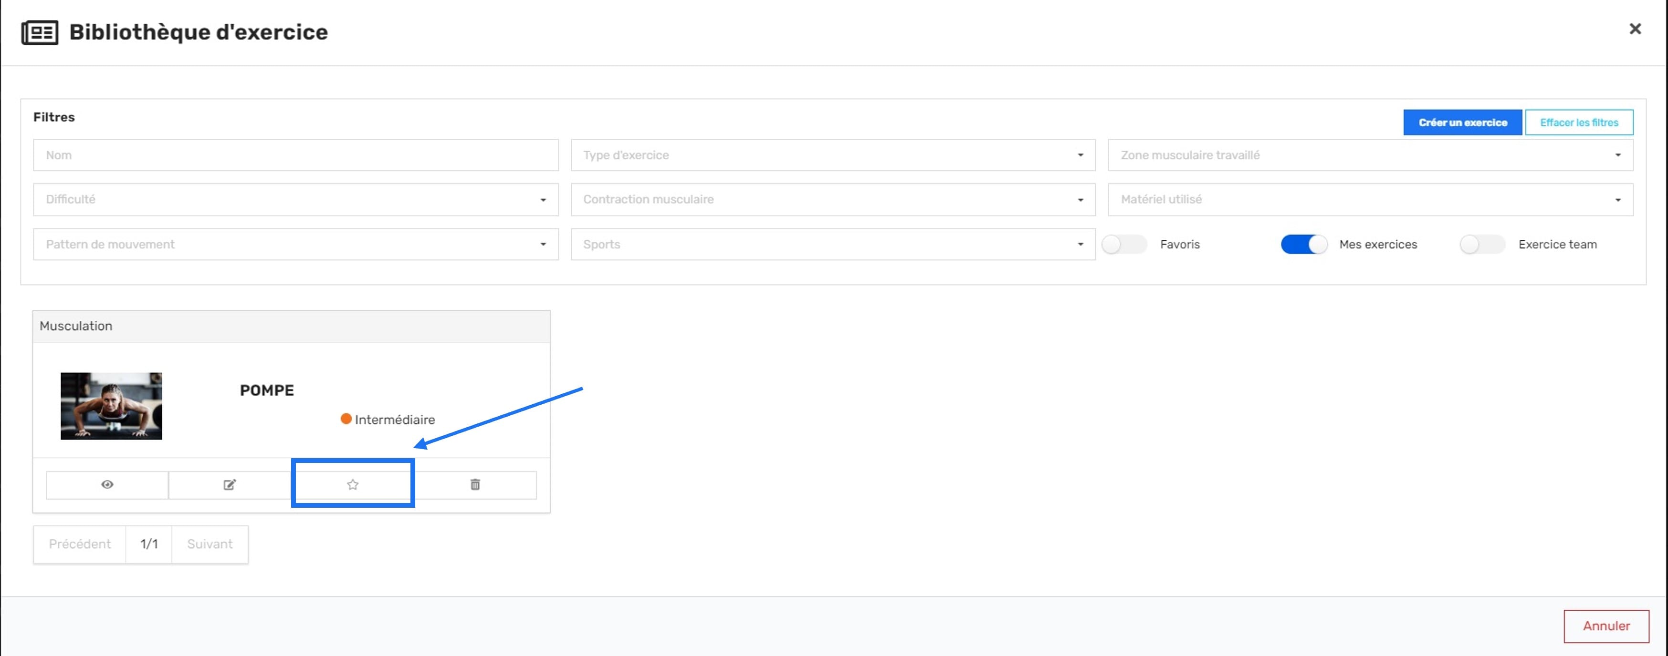Image resolution: width=1668 pixels, height=656 pixels.
Task: Click the Musculation card header
Action: (x=292, y=326)
